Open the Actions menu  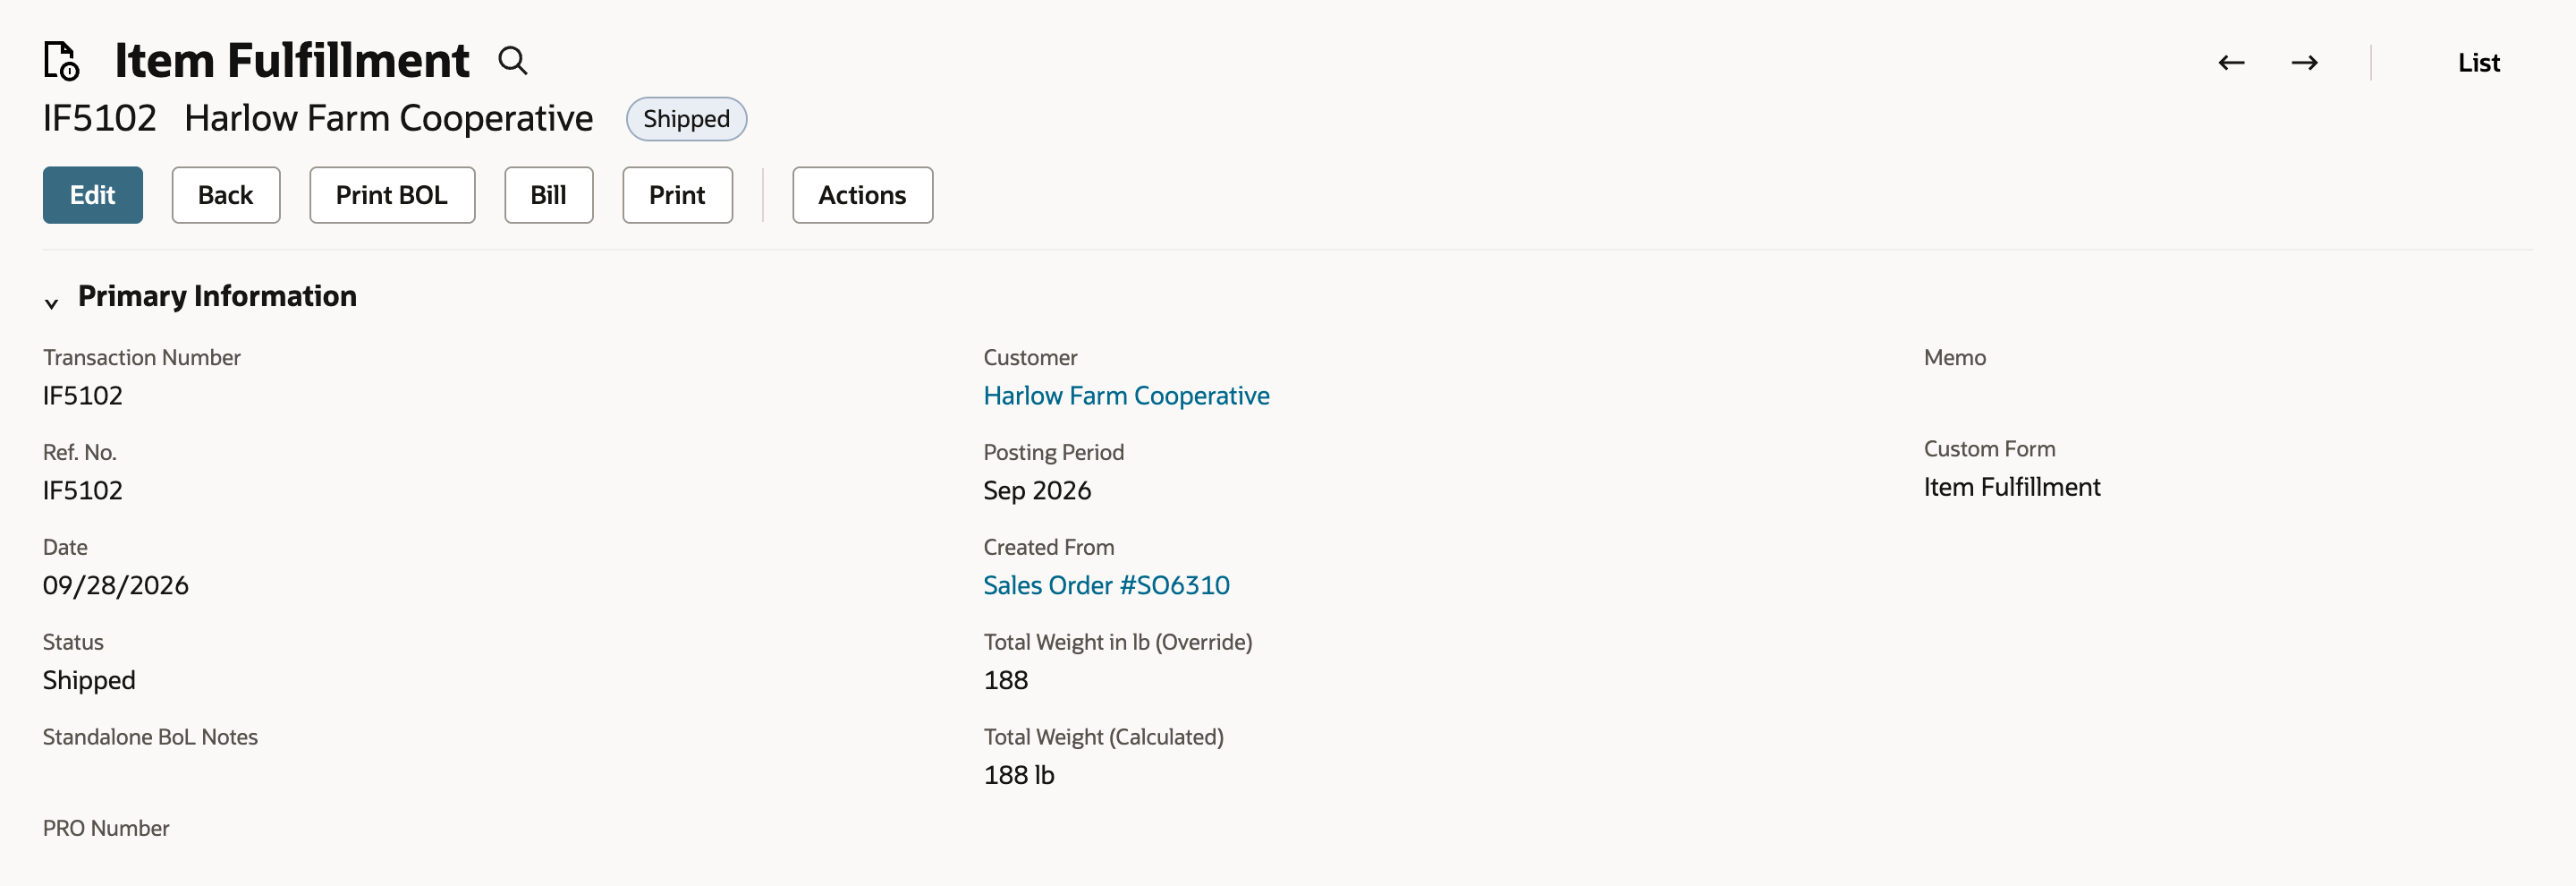coord(862,195)
